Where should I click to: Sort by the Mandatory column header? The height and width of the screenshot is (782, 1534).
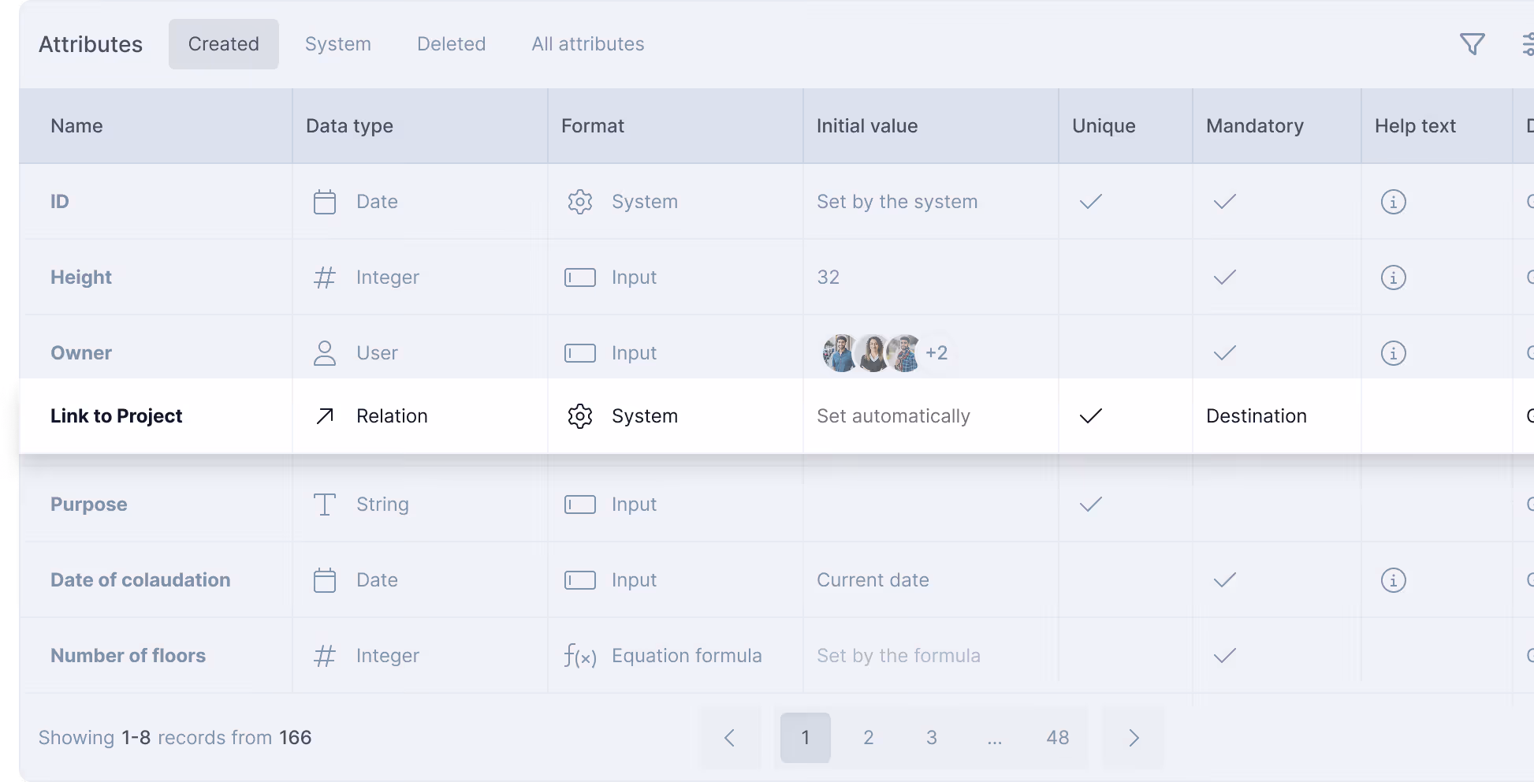pos(1255,126)
